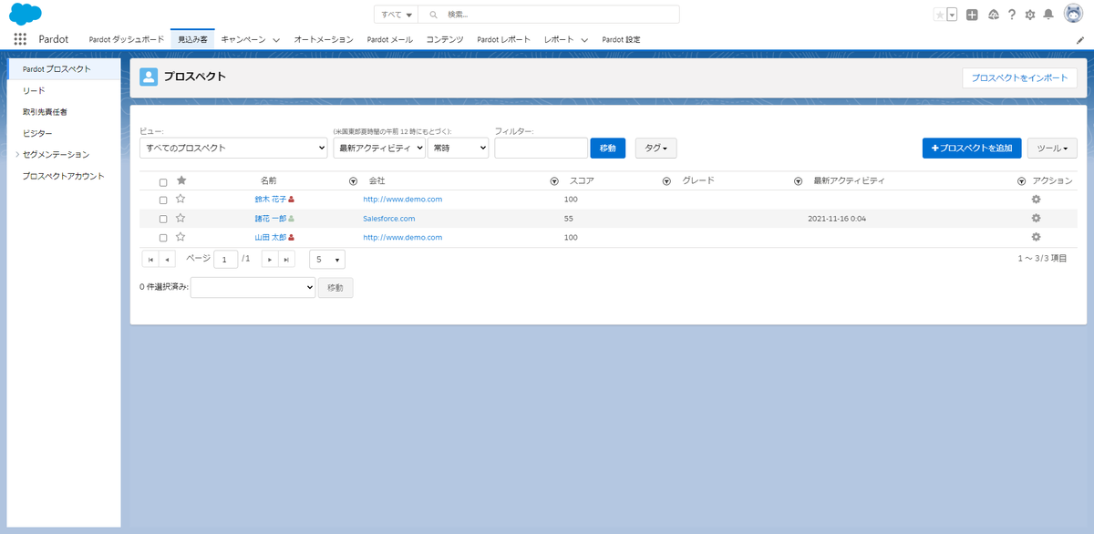Open action gear for 山田 太郎 row

click(1036, 237)
